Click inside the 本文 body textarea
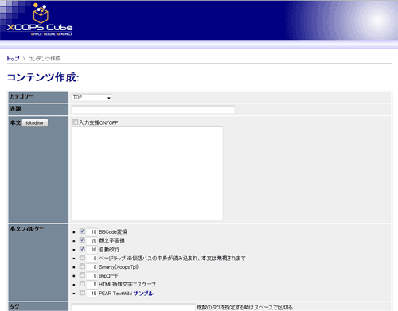 tap(147, 173)
